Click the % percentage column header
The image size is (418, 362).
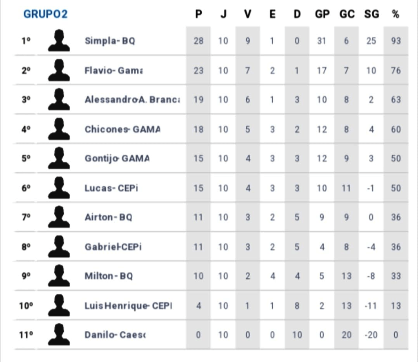pos(396,15)
